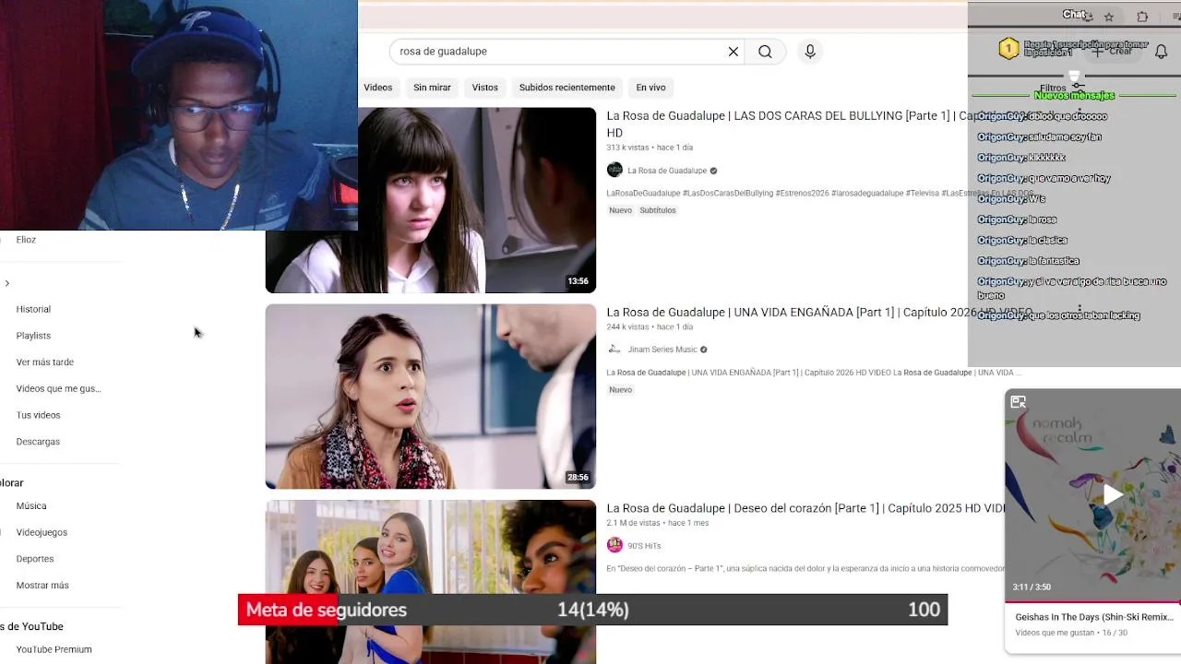The width and height of the screenshot is (1181, 664).
Task: Open the Elioz subscription in the sidebar
Action: point(26,240)
